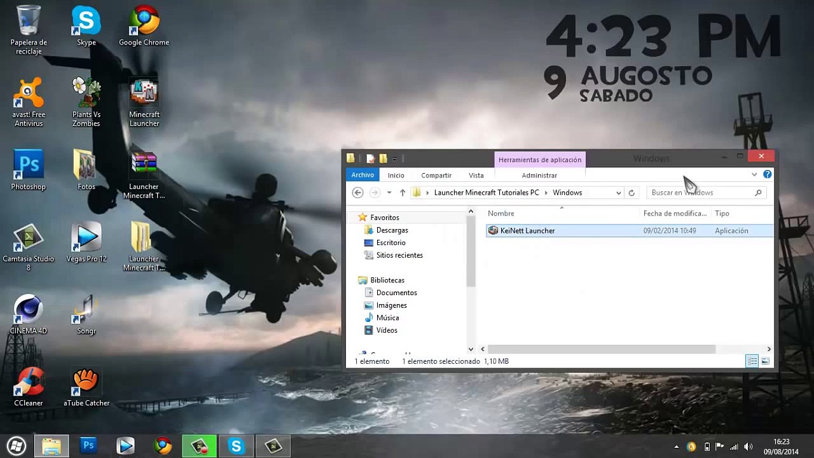
Task: Open the Compartir ribbon tab
Action: (436, 176)
